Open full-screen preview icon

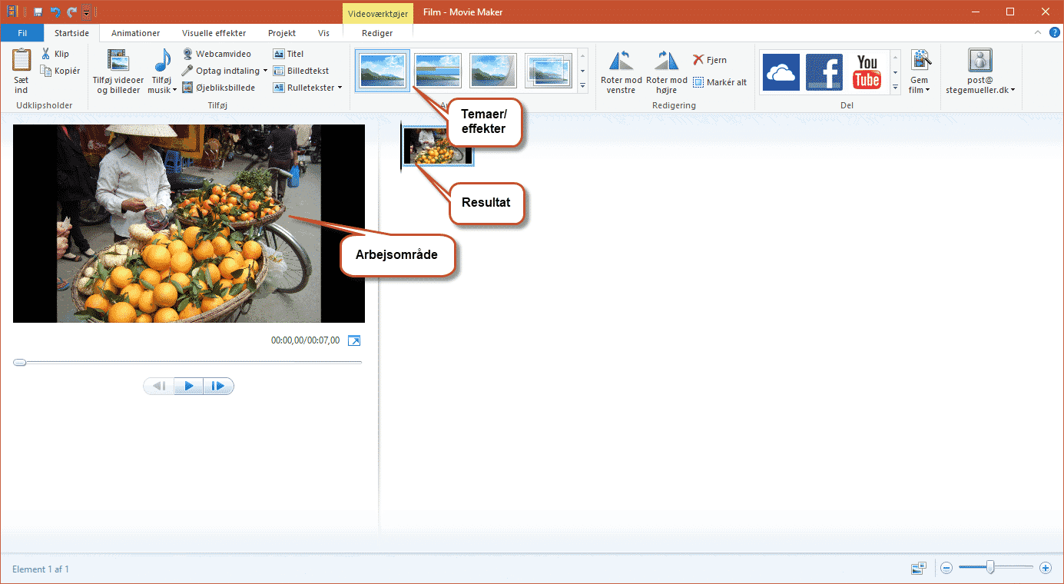[x=354, y=340]
